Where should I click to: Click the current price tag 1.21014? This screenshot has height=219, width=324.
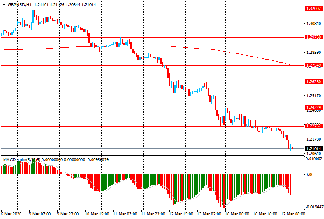pos(313,149)
